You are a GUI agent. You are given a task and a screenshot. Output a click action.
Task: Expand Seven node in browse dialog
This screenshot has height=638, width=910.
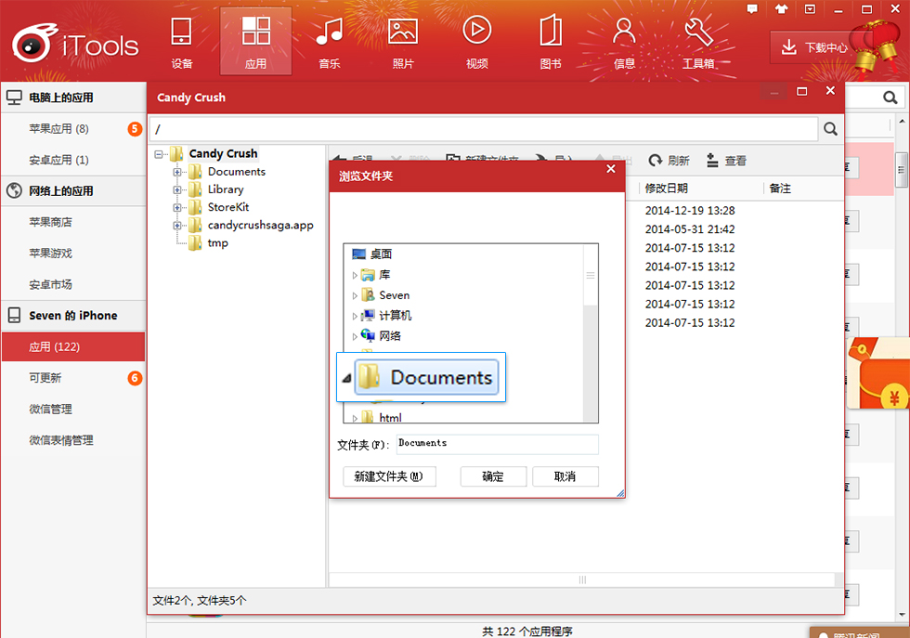[x=355, y=295]
